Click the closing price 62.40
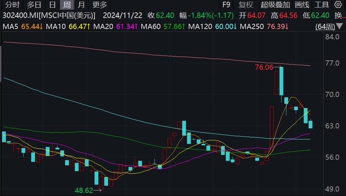This screenshot has height=196, width=346. [165, 15]
